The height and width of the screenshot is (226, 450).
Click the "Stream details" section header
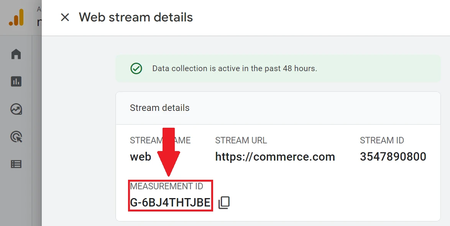click(x=159, y=108)
